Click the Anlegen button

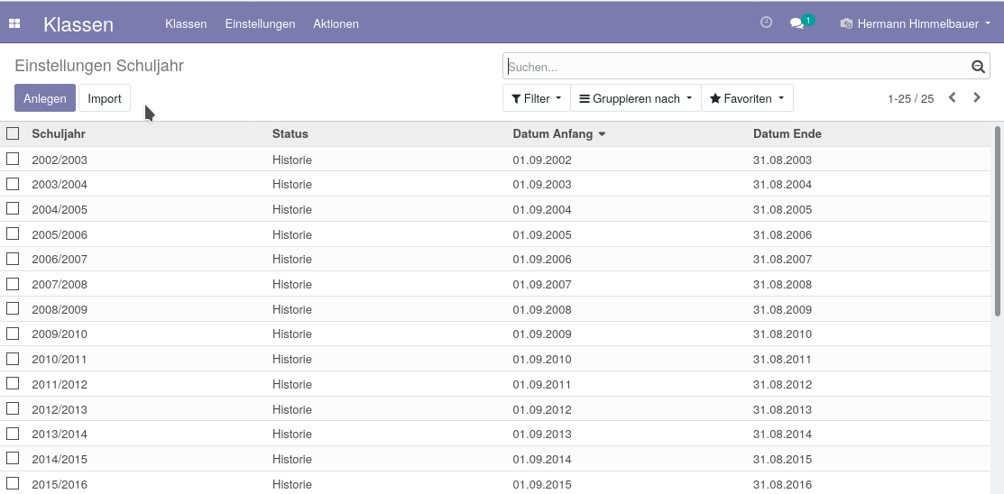[x=45, y=98]
